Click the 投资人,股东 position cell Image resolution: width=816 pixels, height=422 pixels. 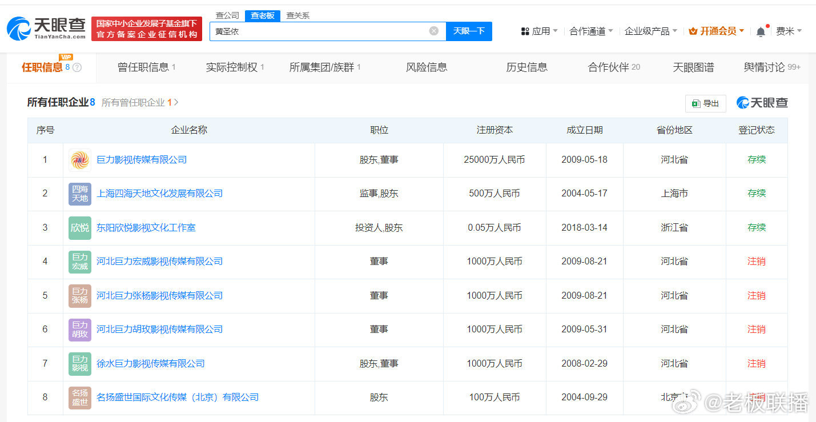click(379, 228)
